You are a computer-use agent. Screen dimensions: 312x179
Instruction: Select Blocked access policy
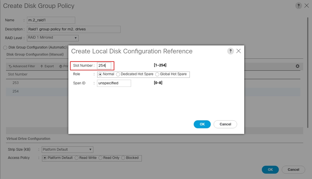pos(123,158)
